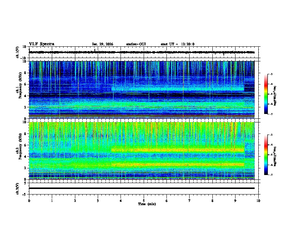Click the "ch.3(V)" axis label

point(18,189)
